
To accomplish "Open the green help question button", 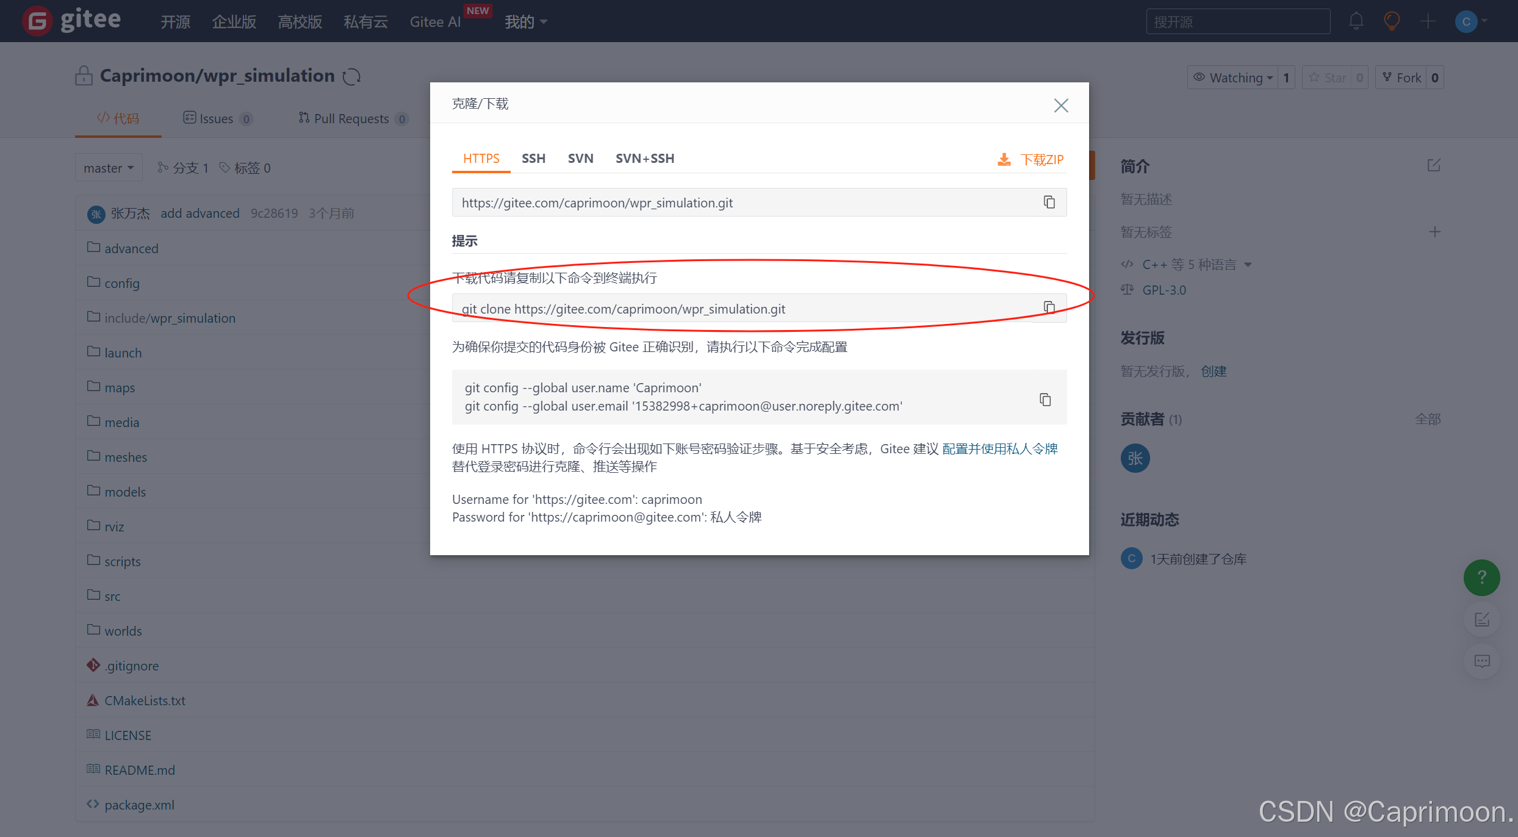I will pos(1481,577).
